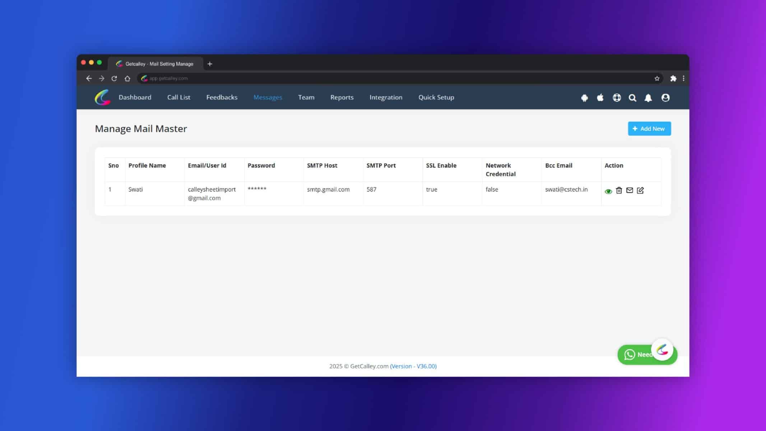Screen dimensions: 766x431
Task: Click the Version V36.00 link
Action: point(413,366)
